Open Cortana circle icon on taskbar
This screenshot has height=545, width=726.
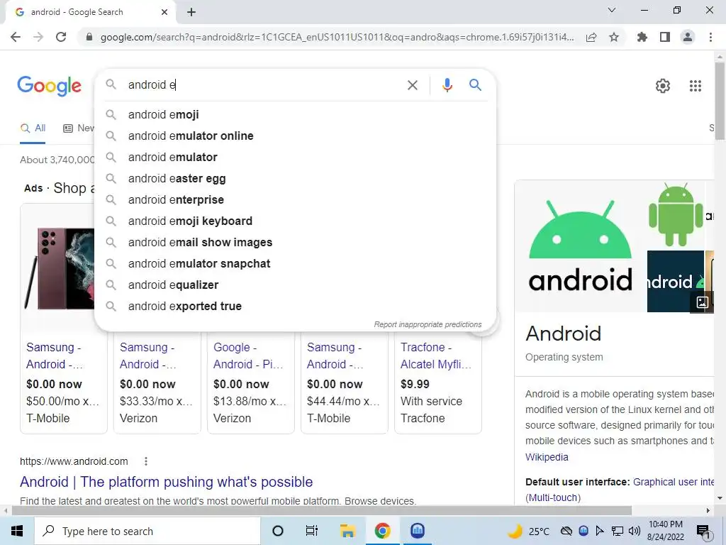278,531
